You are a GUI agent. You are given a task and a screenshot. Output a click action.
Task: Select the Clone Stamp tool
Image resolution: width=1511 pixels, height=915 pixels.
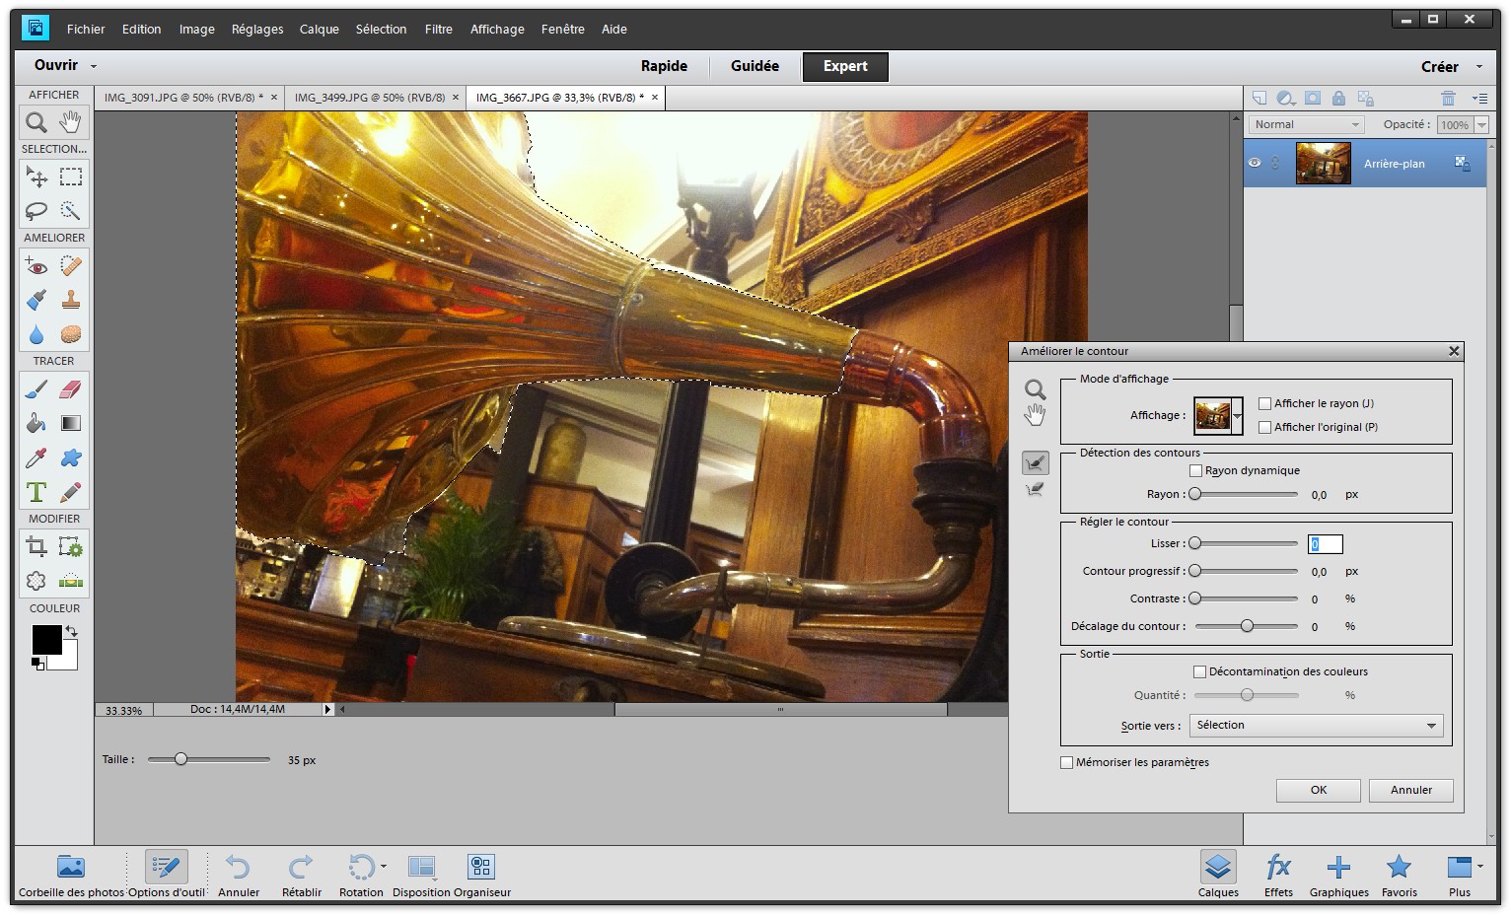[x=71, y=300]
